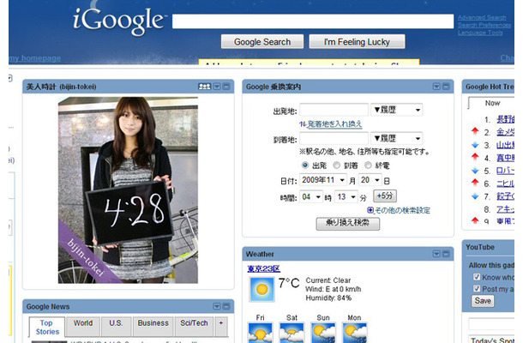Open the day dropdown showing 20
The height and width of the screenshot is (343, 523).
pyautogui.click(x=370, y=180)
